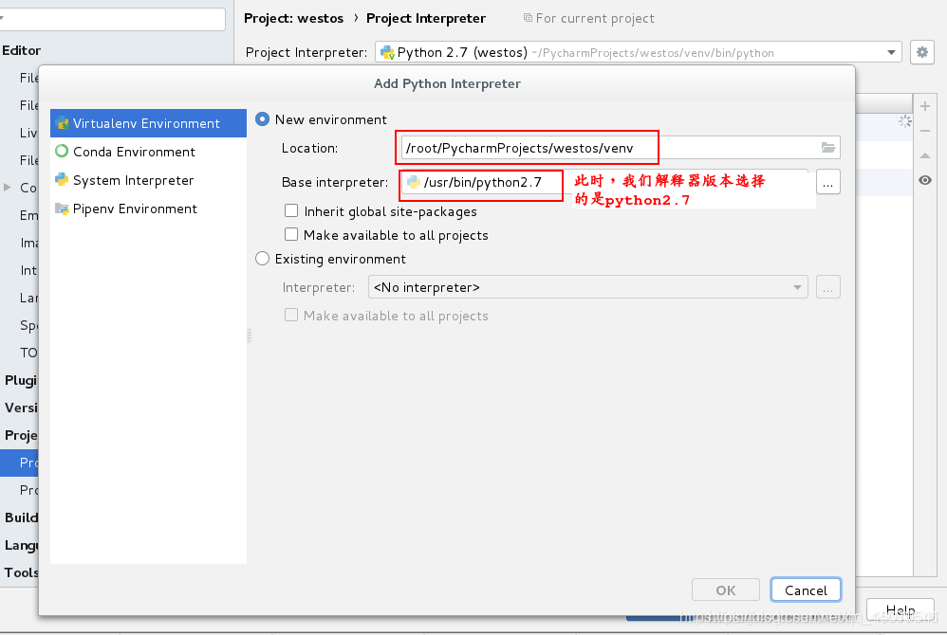Choose Conda Environment option
Viewport: 947px width, 635px height.
[148, 152]
